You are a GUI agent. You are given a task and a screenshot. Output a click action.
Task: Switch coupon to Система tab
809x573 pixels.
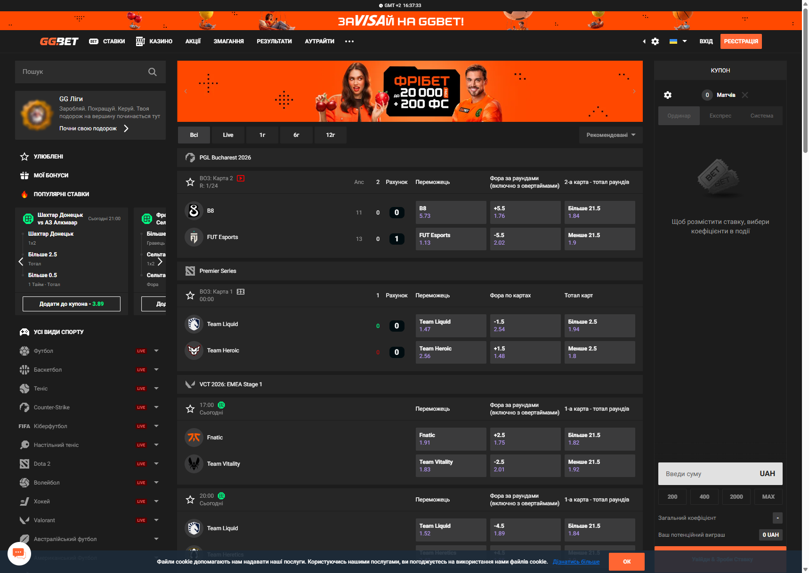tap(762, 116)
